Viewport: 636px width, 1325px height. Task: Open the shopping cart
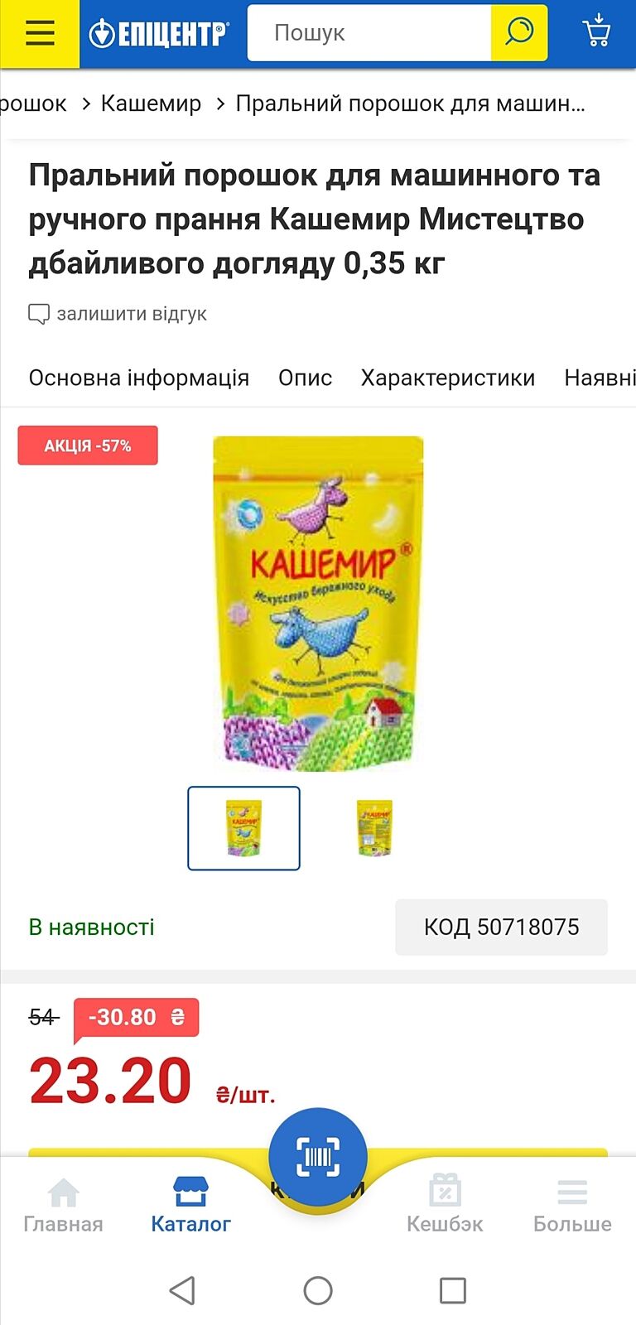(x=596, y=31)
